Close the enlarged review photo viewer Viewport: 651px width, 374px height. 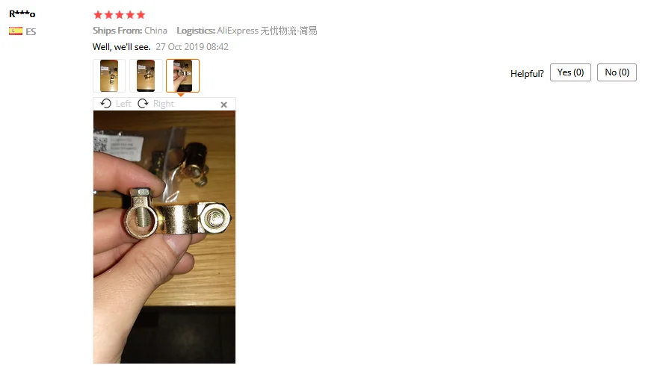coord(223,105)
